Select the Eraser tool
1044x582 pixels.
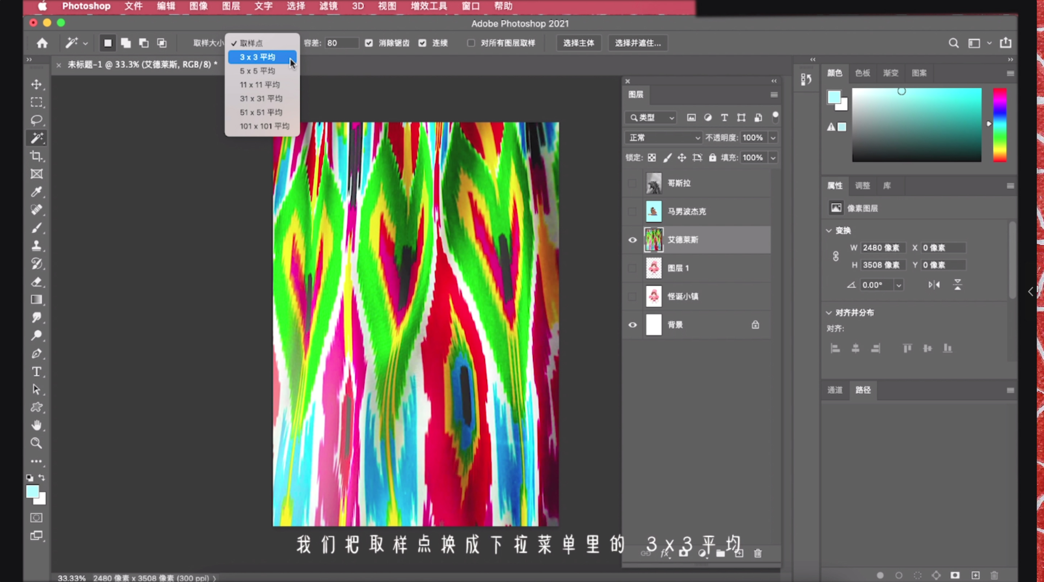(x=37, y=282)
